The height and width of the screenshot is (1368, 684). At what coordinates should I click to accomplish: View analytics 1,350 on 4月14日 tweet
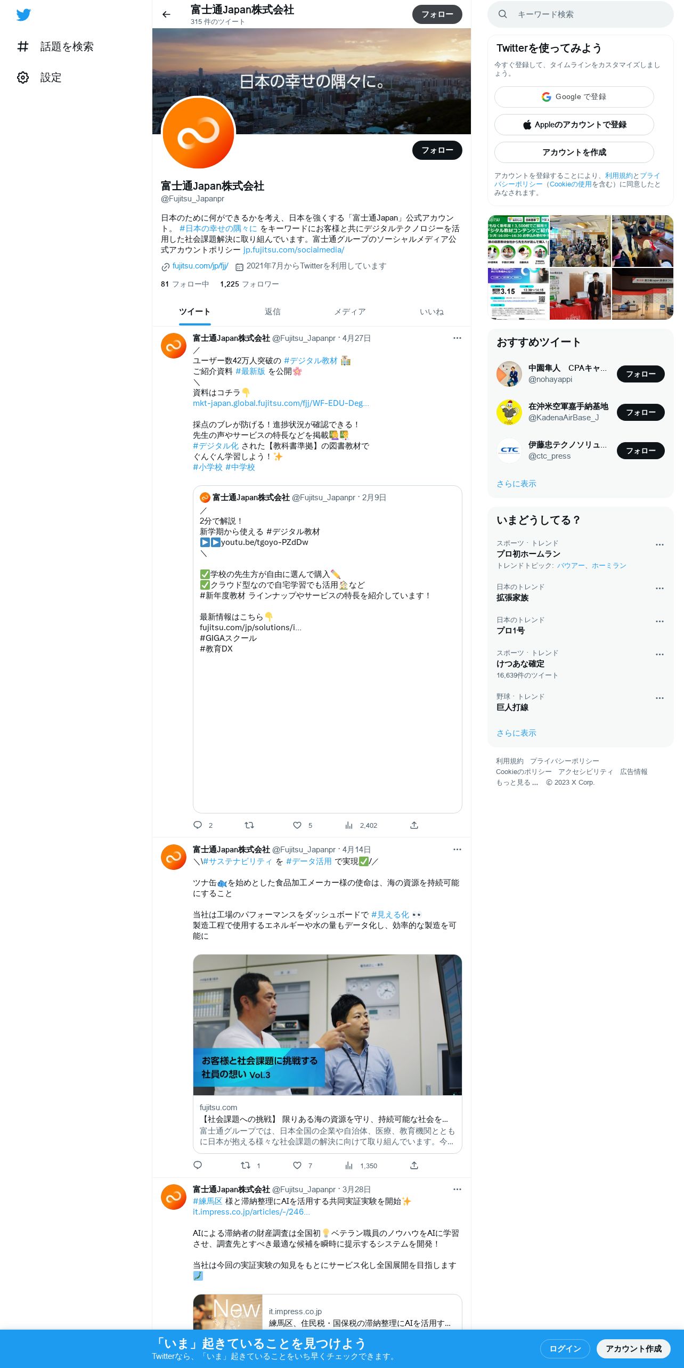coord(361,1165)
